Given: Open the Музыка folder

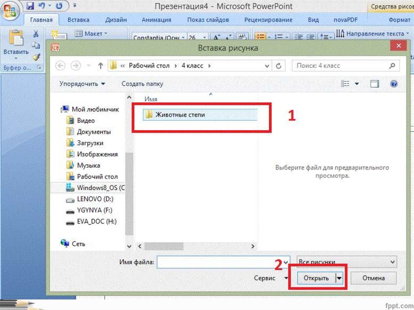Looking at the screenshot, I should click(x=84, y=166).
